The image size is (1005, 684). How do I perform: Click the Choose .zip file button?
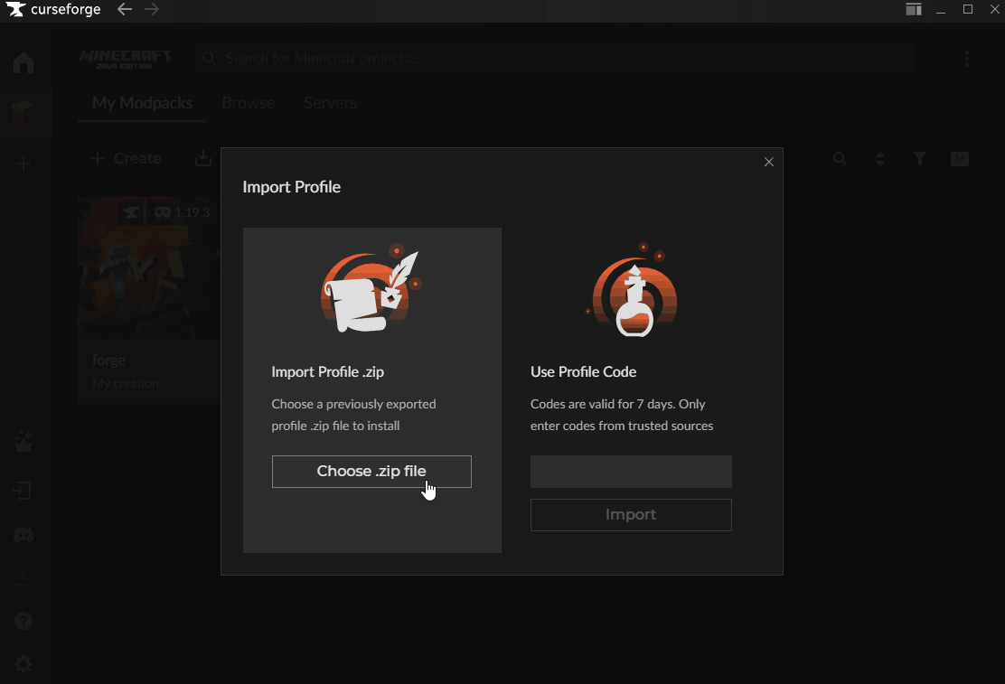coord(371,472)
